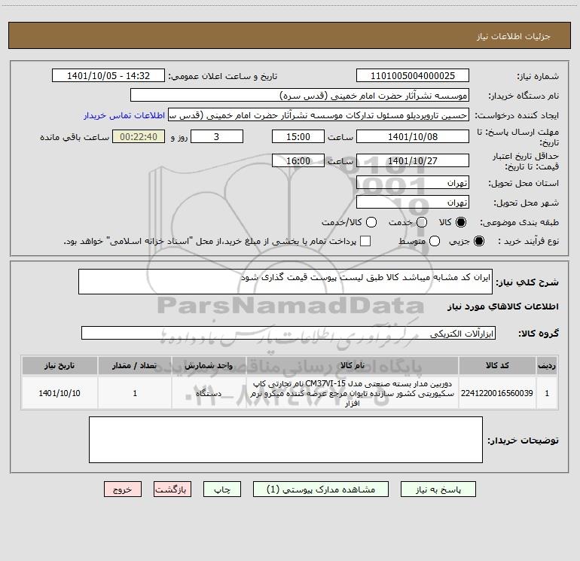Click the ردیف column header

(x=547, y=365)
